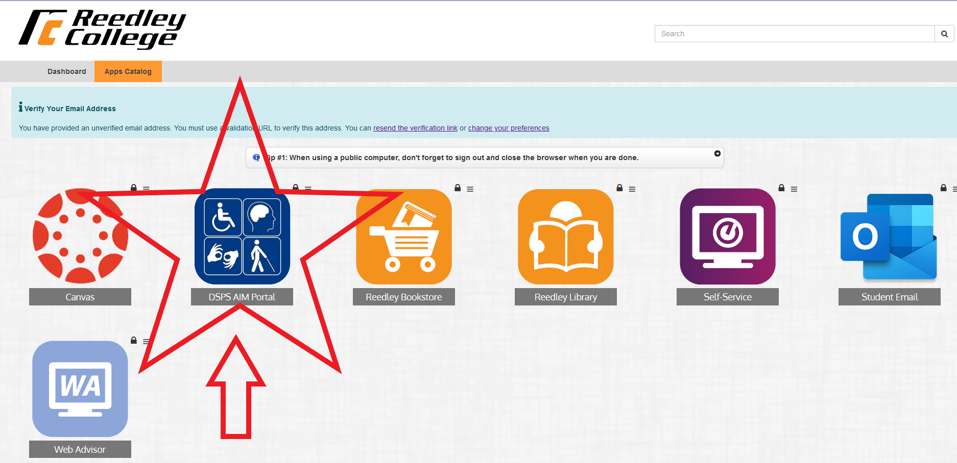The width and height of the screenshot is (957, 463).
Task: Open the menu icon above Reedley Bookstore
Action: (x=470, y=189)
